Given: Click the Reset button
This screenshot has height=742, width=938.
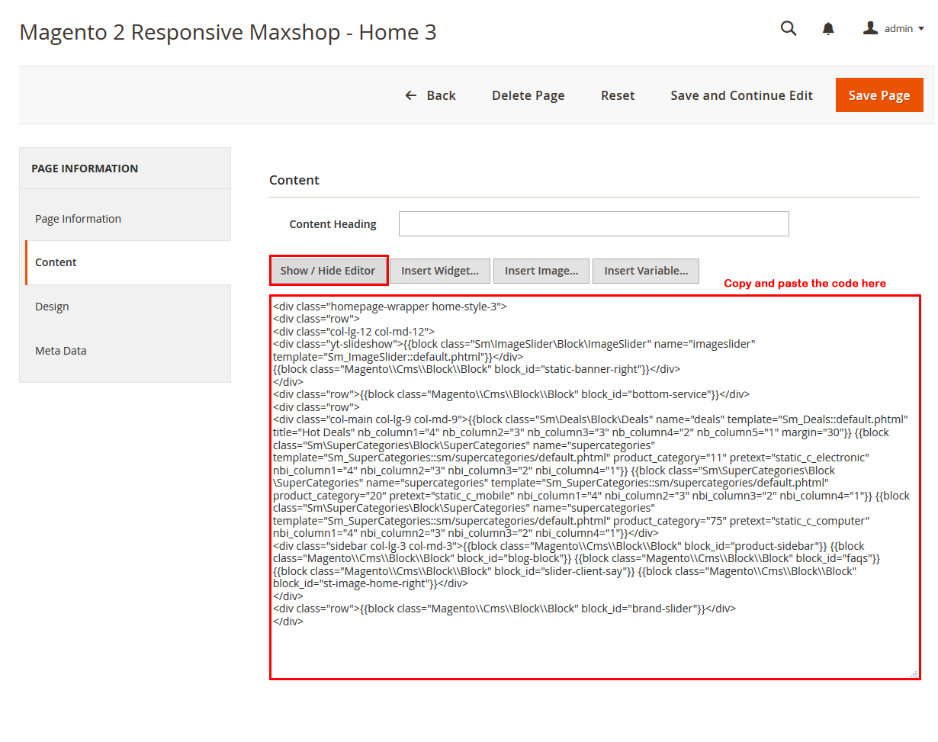Looking at the screenshot, I should tap(618, 95).
